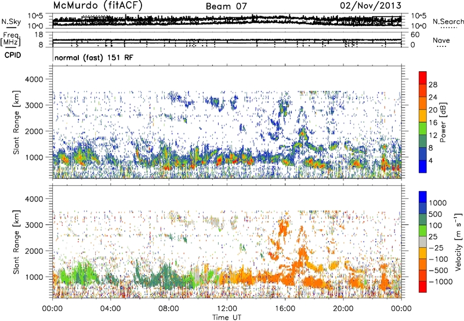Select the '2000' tick on the power panel
464x321 pixels.
[34, 131]
